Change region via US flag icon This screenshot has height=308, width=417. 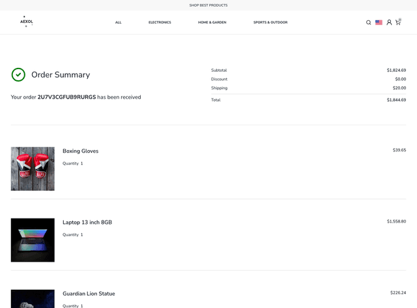click(379, 22)
